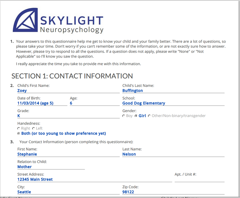
Task: Select Right handedness option
Action: click(18, 128)
